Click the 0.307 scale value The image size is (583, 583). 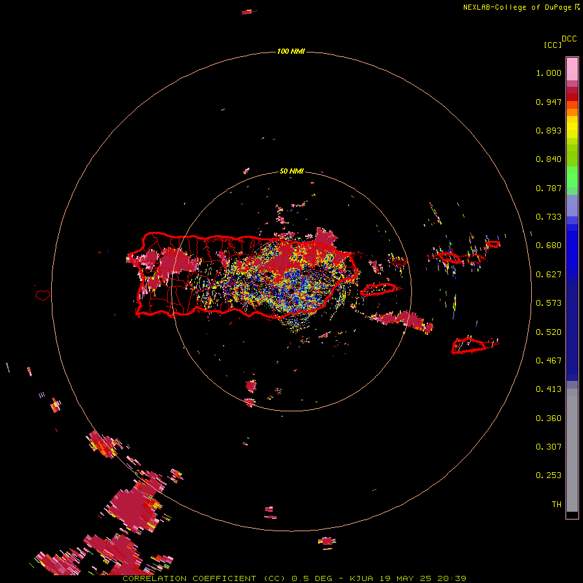point(549,446)
